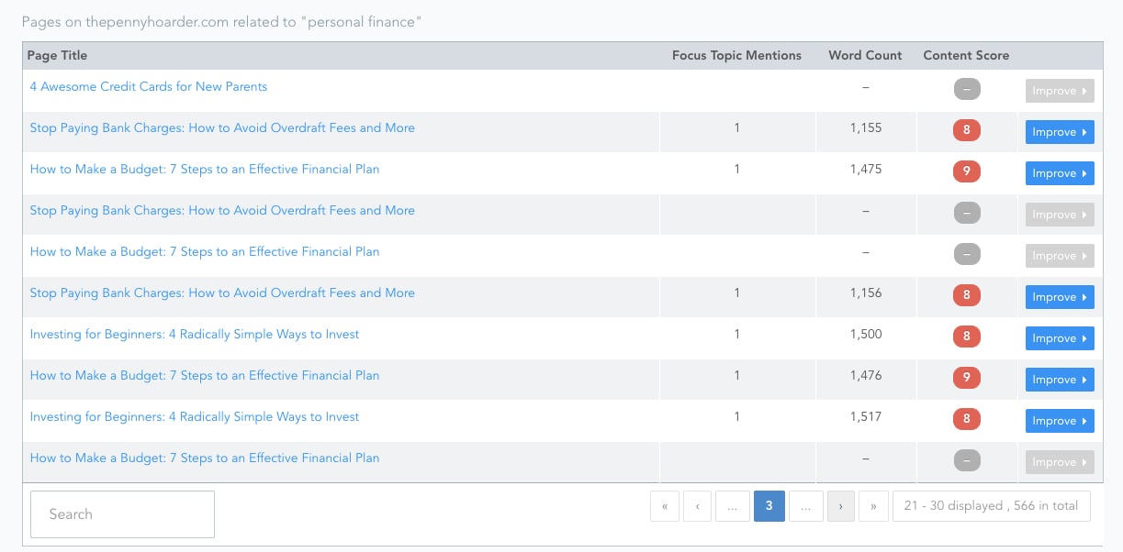Open 'Stop Paying Bank Charges' page with 1,155 words
The width and height of the screenshot is (1123, 552).
pos(222,127)
